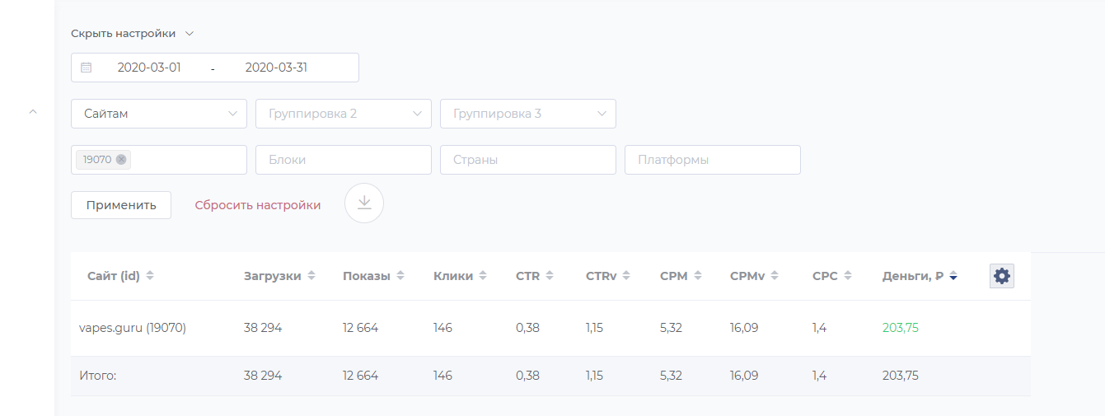Screen dimensions: 1105x416
Task: Open the Группировка 2 dropdown
Action: [344, 114]
